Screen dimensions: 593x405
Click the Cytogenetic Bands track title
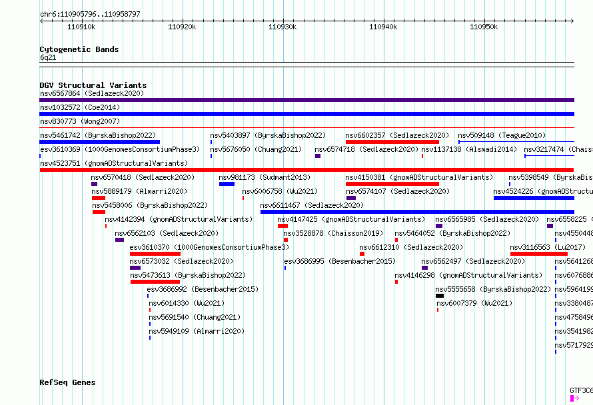(79, 49)
